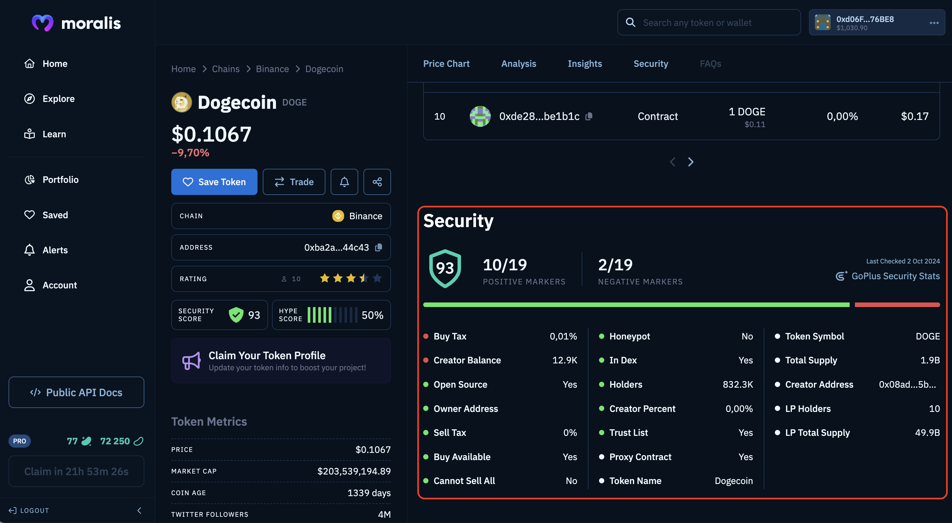Click the wallet avatar image
This screenshot has width=952, height=523.
click(x=823, y=23)
